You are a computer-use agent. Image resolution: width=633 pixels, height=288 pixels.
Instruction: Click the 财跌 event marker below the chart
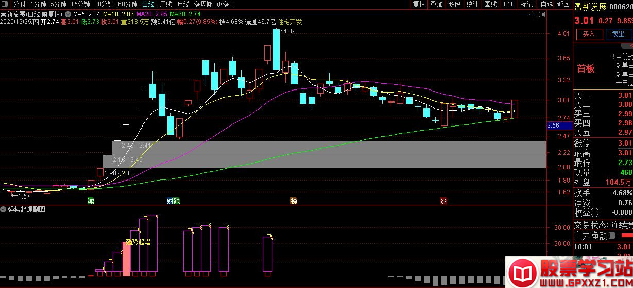tap(173, 201)
